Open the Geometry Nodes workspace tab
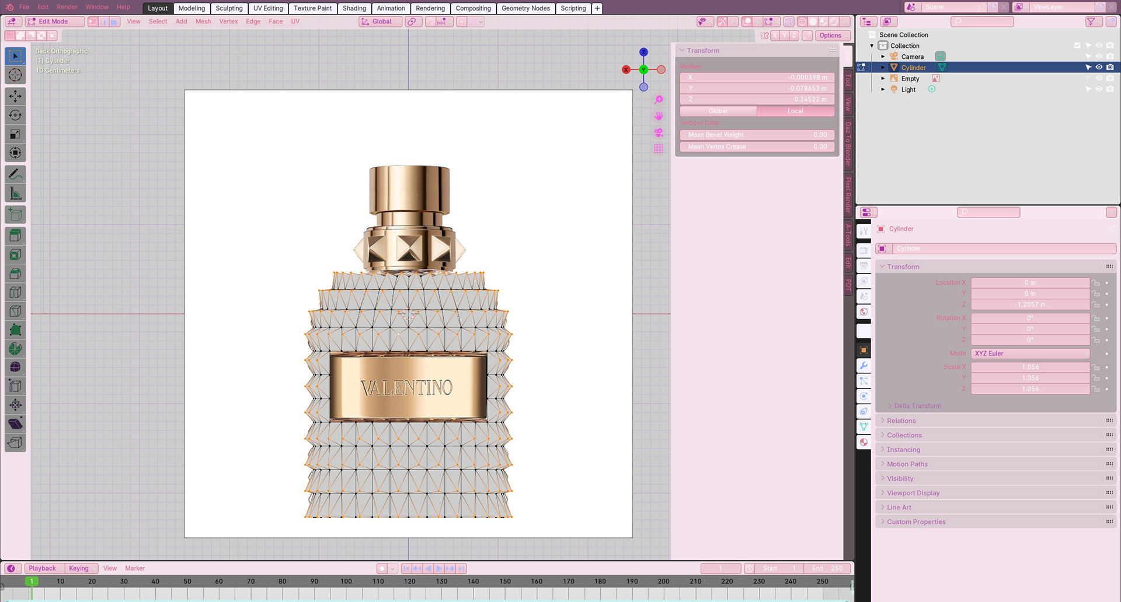The height and width of the screenshot is (602, 1121). [x=525, y=8]
